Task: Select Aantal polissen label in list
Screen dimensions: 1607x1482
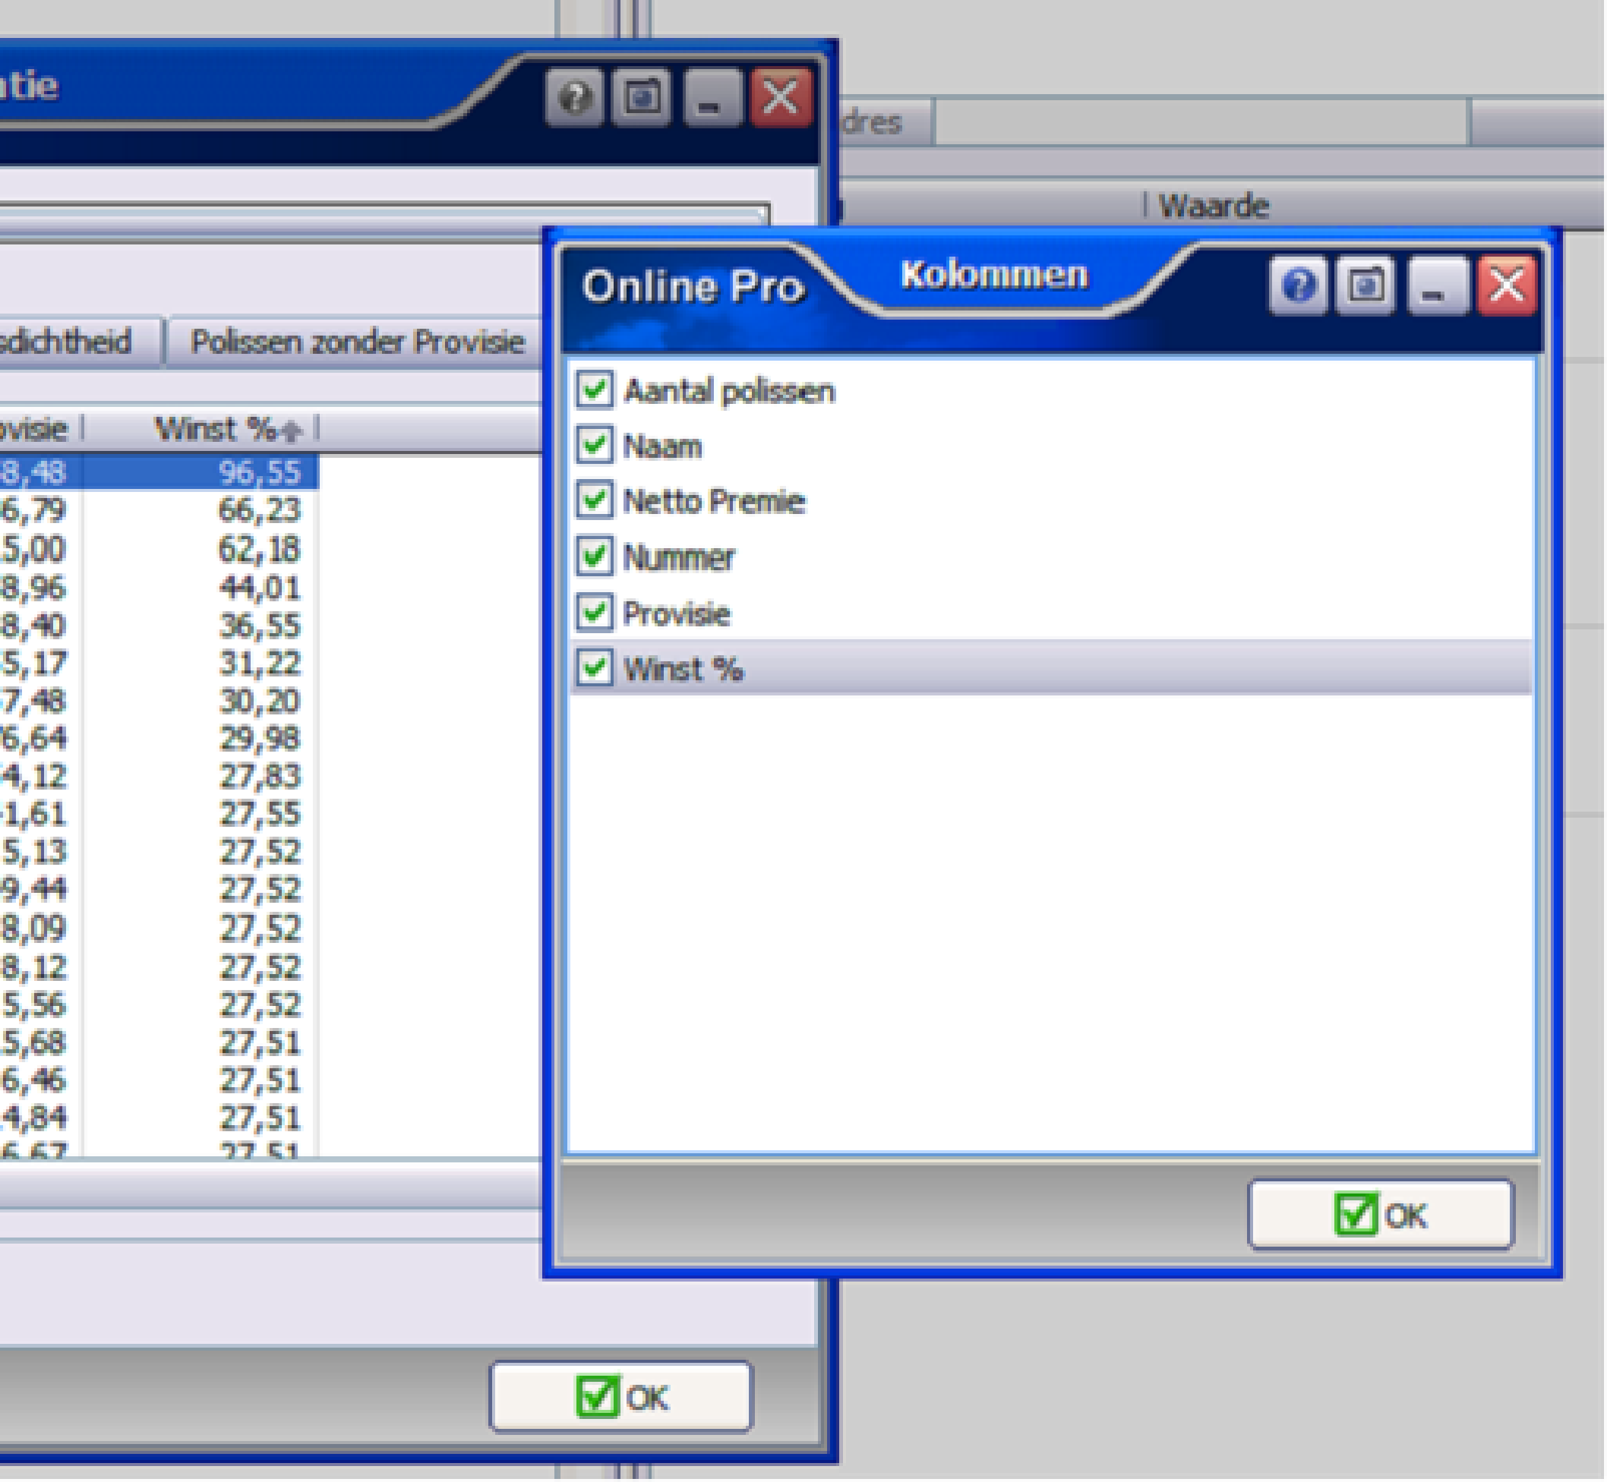Action: 729,391
